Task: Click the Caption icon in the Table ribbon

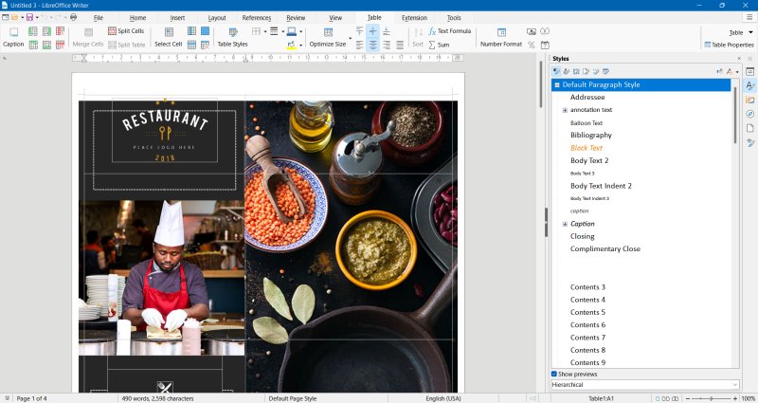Action: [13, 32]
